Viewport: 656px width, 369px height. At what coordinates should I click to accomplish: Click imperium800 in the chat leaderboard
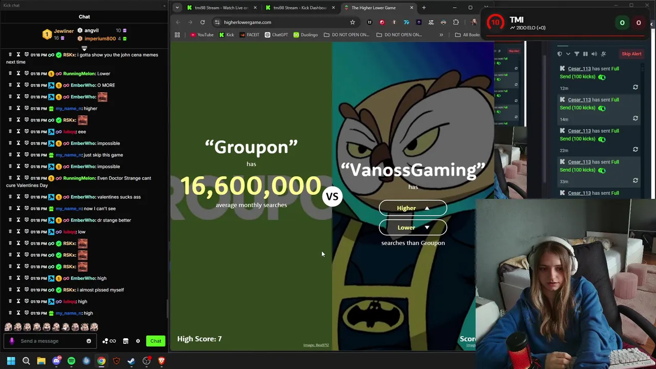tap(100, 38)
